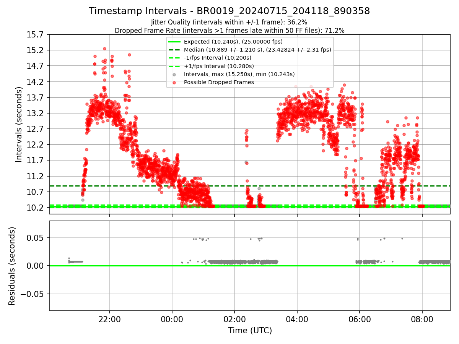Click the '13.2' y-axis tick label
Screen dimensions: 459x344
tap(36, 114)
